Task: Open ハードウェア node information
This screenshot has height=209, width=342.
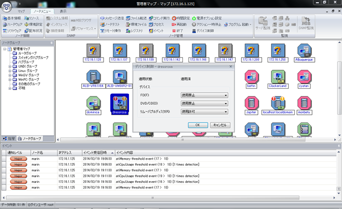Action: (x=12, y=24)
